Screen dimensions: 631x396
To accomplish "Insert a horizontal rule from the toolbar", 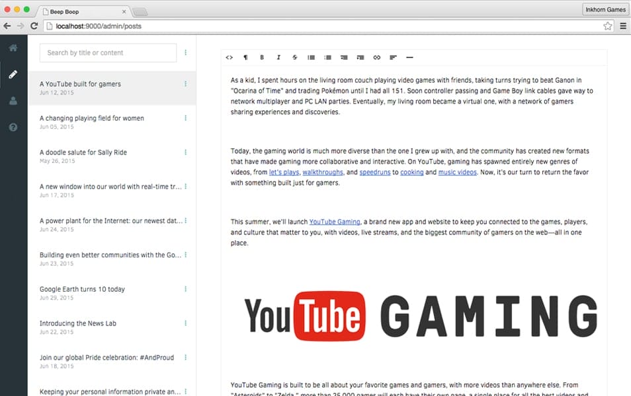I will (x=409, y=57).
